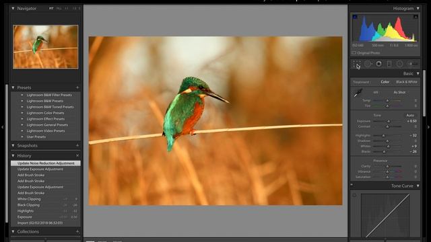Expand Lightroom Effect Presets folder
This screenshot has width=431, height=242.
22,119
